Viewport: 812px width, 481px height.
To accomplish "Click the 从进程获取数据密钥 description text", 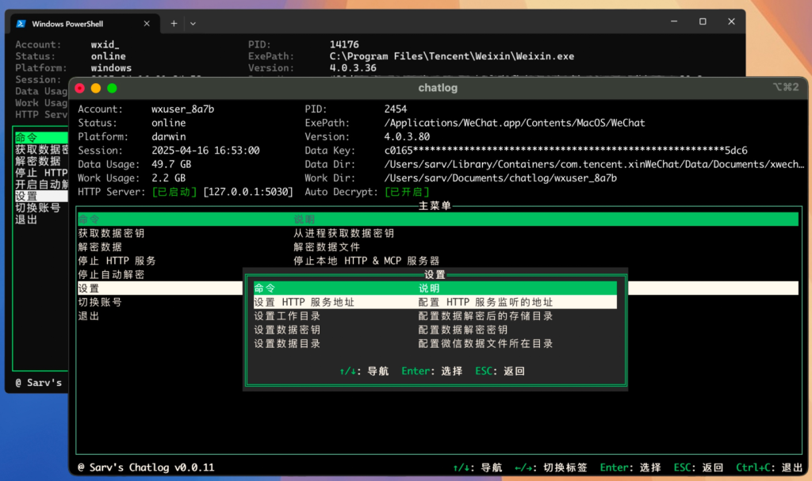I will coord(344,233).
